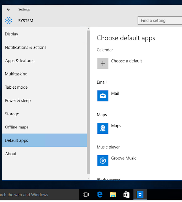The height and width of the screenshot is (202, 182).
Task: Go back with the Settings arrow
Action: pyautogui.click(x=8, y=9)
